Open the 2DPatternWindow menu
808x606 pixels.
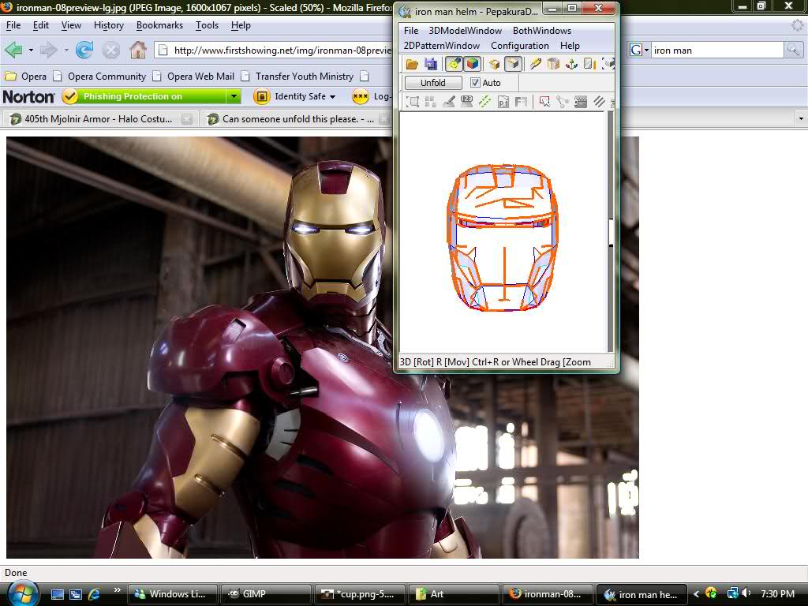(x=442, y=45)
